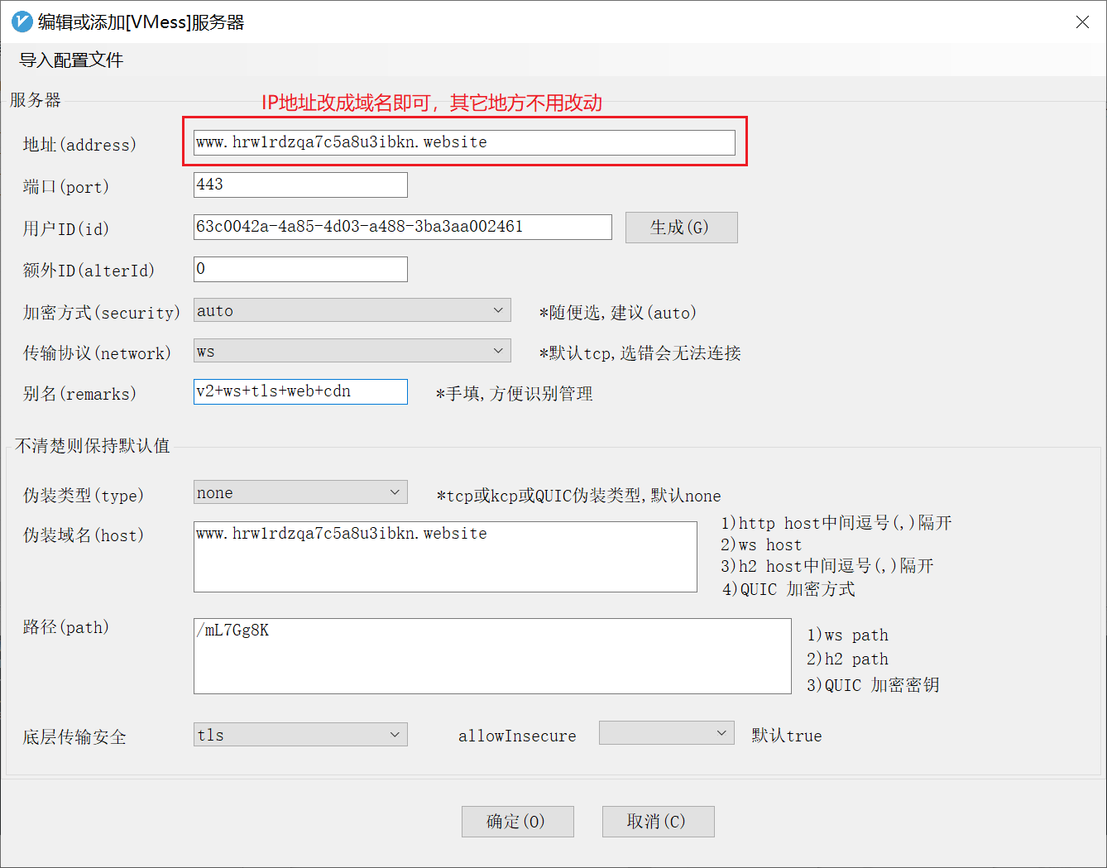
Task: Click the allowInsecure label text
Action: click(x=517, y=736)
